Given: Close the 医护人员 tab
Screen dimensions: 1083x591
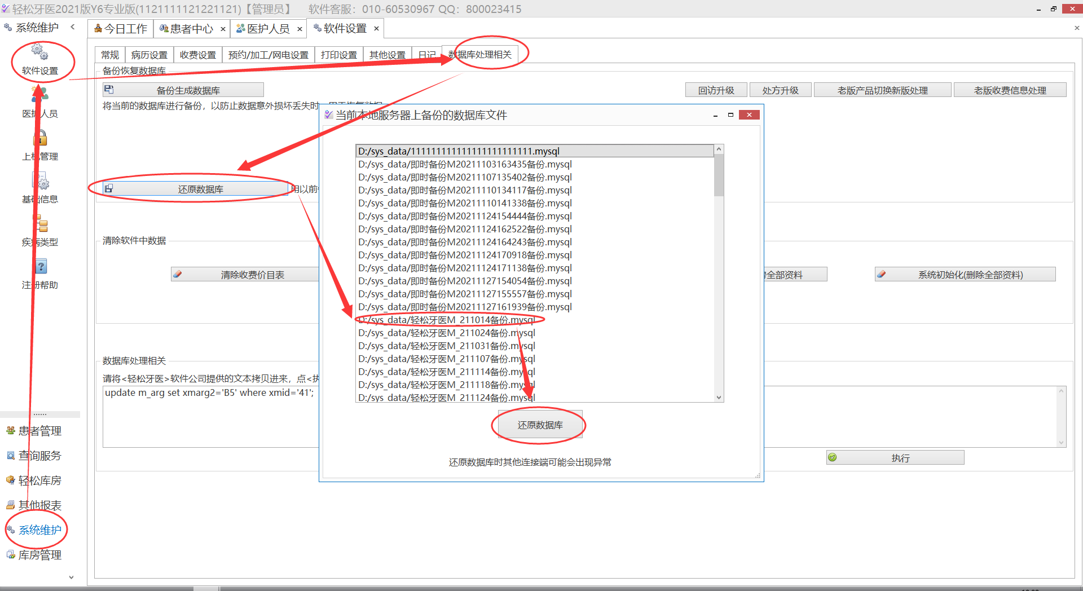Looking at the screenshot, I should click(x=300, y=29).
